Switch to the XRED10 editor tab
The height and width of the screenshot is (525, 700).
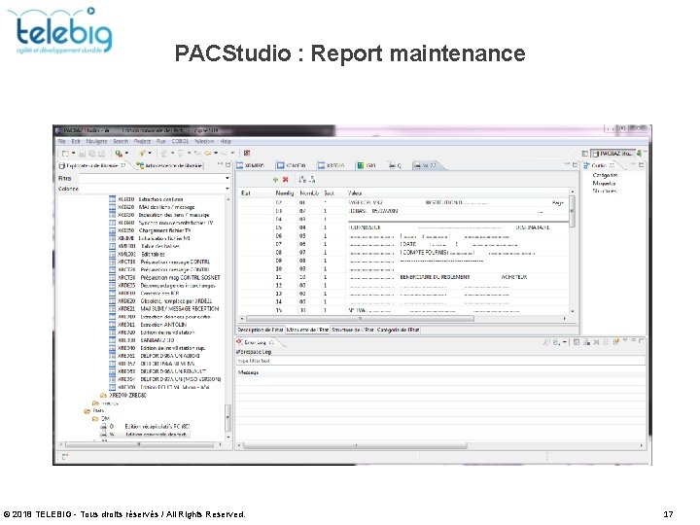(x=331, y=165)
